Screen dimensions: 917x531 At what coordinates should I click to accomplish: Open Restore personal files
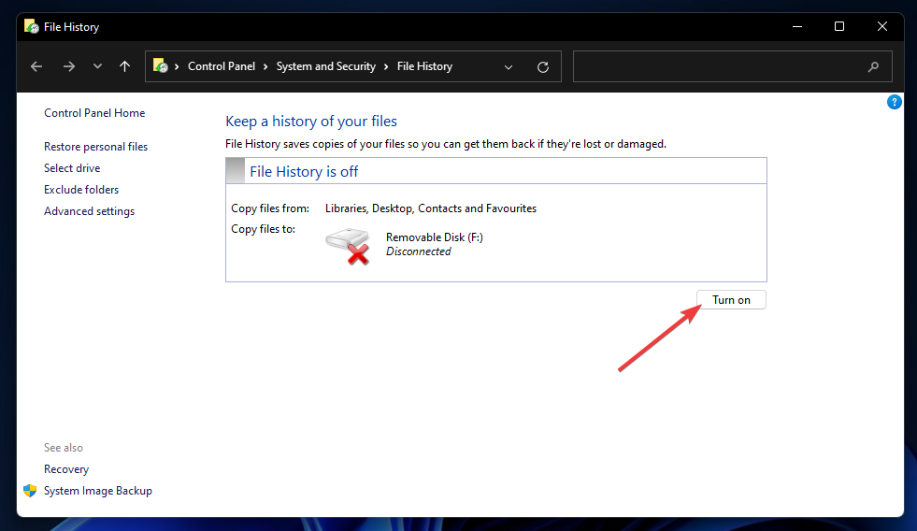tap(96, 147)
